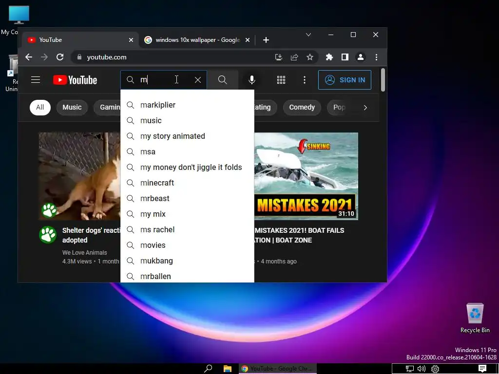Viewport: 499px width, 374px height.
Task: Select the Gaming filter chip
Action: tap(107, 107)
